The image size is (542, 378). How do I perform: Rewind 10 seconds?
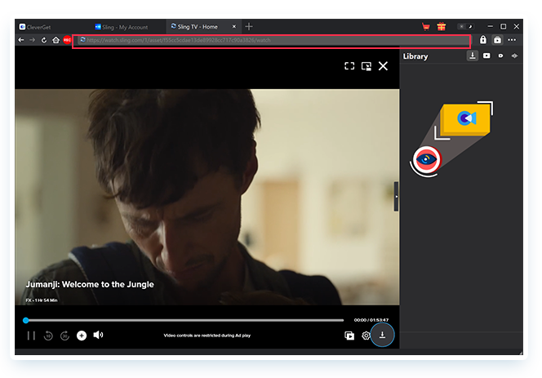click(48, 336)
